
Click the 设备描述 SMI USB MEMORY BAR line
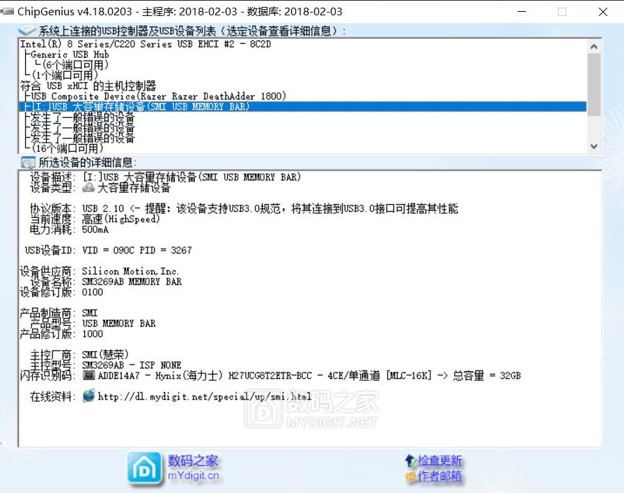tap(192, 177)
